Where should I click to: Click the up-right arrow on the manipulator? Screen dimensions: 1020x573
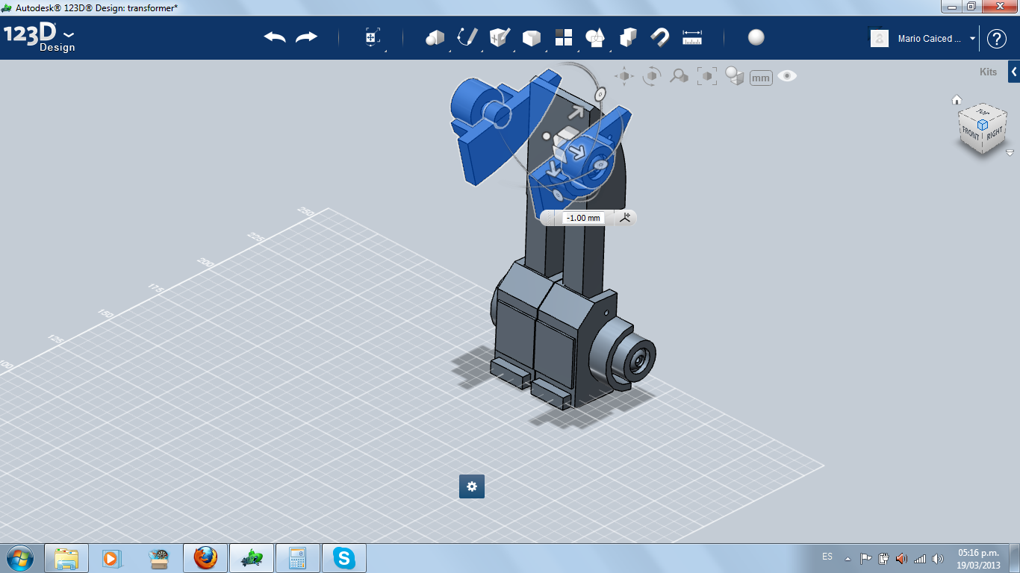tap(576, 113)
